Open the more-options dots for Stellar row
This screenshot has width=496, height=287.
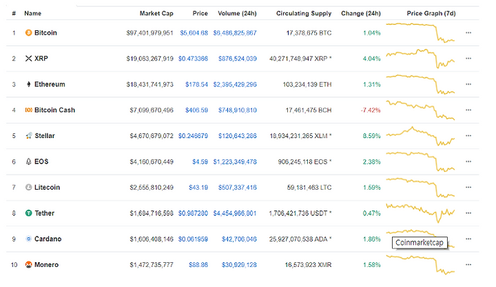[x=468, y=136]
